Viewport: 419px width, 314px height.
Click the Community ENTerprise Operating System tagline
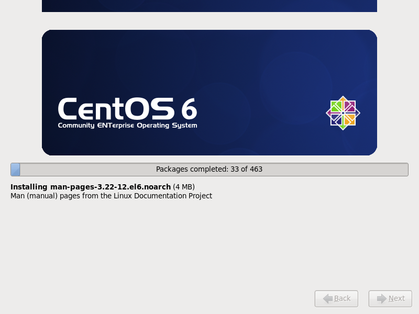coord(127,126)
